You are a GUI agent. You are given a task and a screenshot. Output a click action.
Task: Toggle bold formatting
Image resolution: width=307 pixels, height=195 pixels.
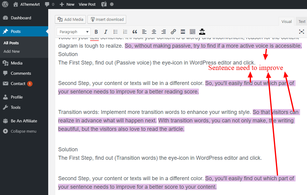[x=96, y=32]
